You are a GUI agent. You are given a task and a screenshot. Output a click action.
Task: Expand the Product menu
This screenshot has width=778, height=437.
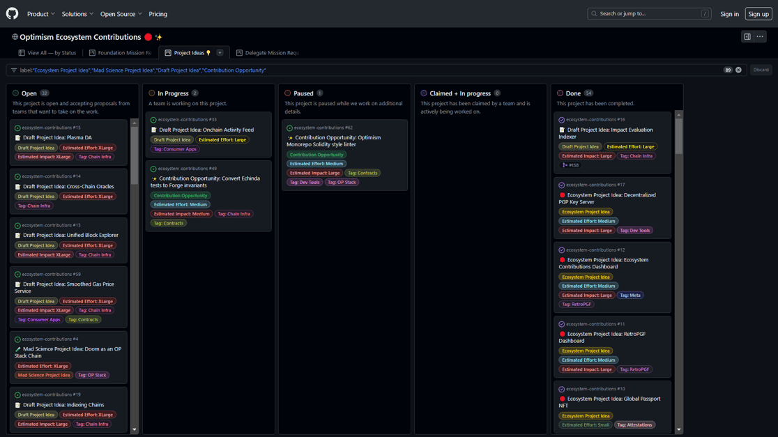coord(40,14)
